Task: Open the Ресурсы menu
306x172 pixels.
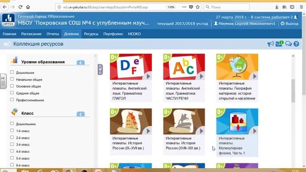Action: pyautogui.click(x=91, y=34)
